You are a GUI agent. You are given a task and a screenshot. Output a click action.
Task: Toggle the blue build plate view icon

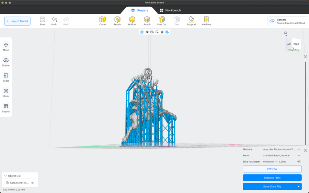click(x=167, y=32)
